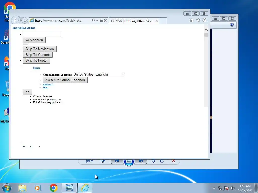
Task: Click small blank button under web search
Action: click(26, 44)
